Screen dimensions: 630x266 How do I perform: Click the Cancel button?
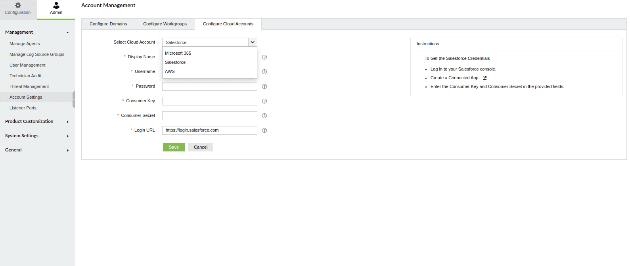click(201, 147)
